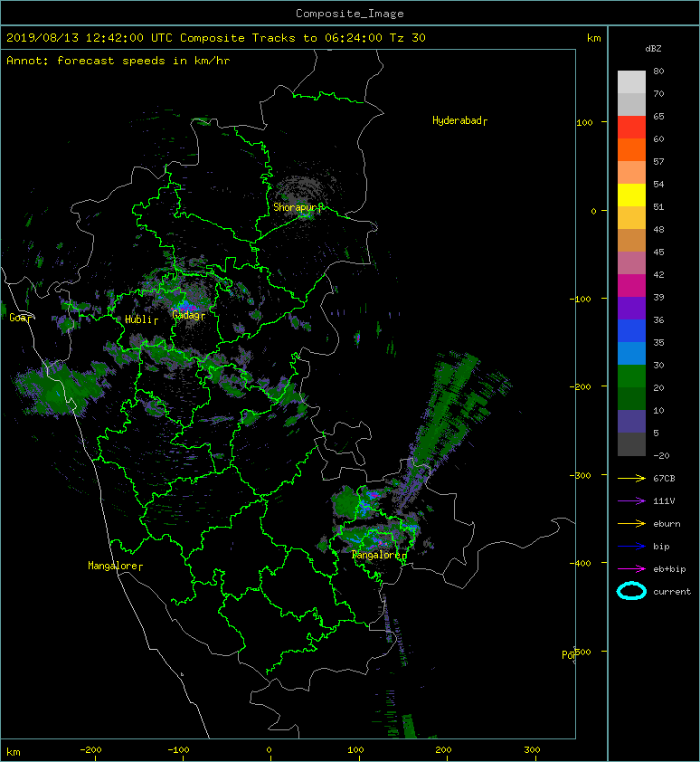Pick the lighter blue swatch between 35 and 30
Viewport: 700px width, 762px height.
coord(631,353)
